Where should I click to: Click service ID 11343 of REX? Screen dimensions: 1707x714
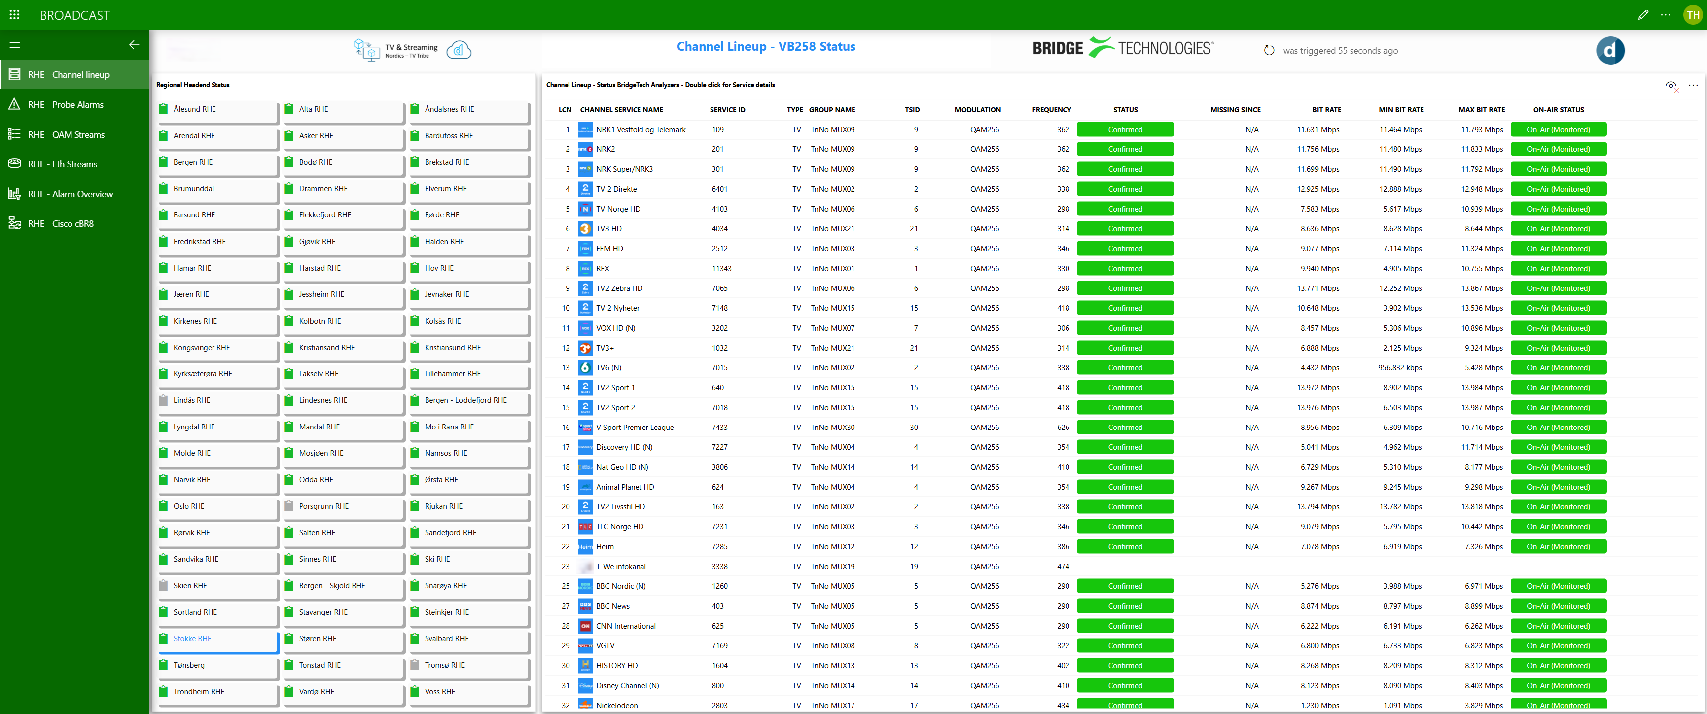(721, 269)
